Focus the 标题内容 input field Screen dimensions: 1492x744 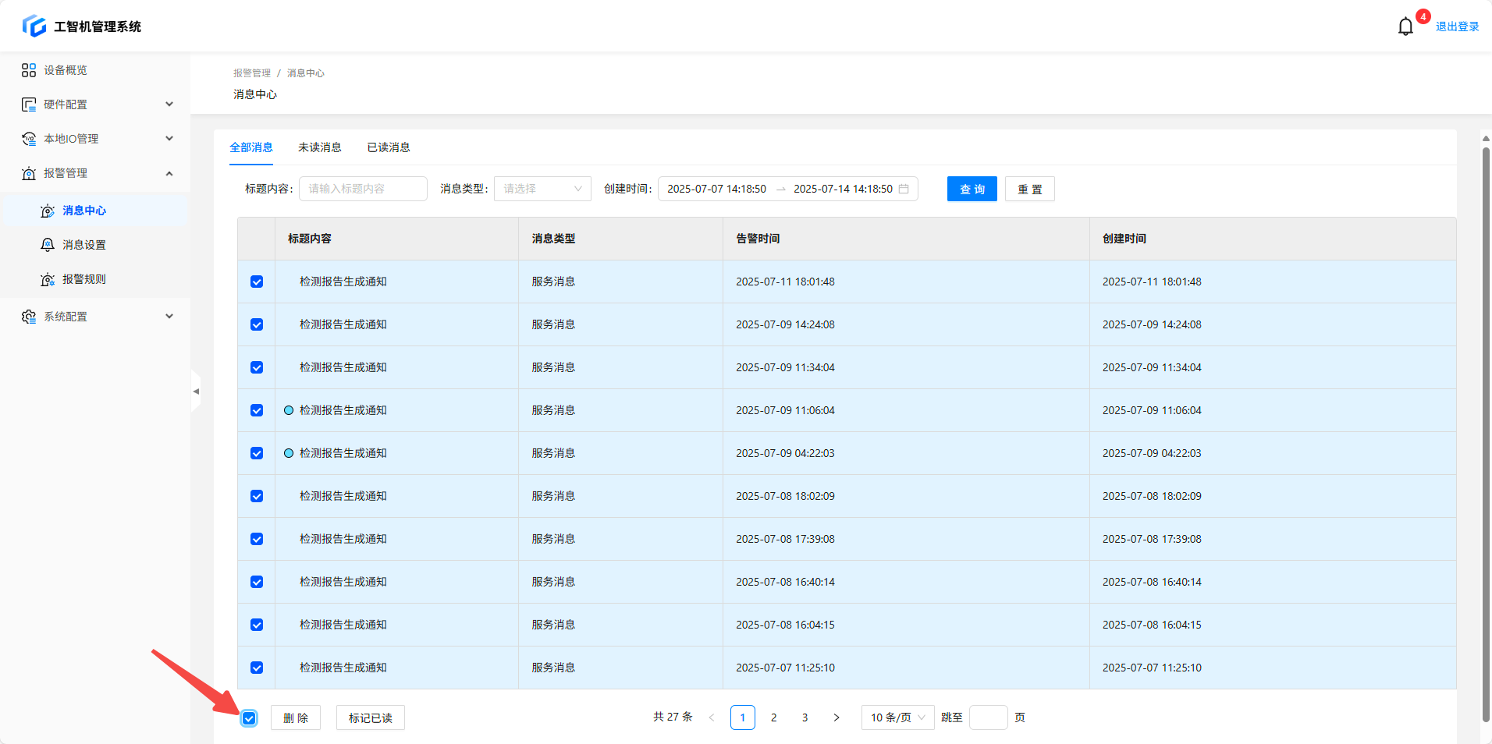coord(363,189)
